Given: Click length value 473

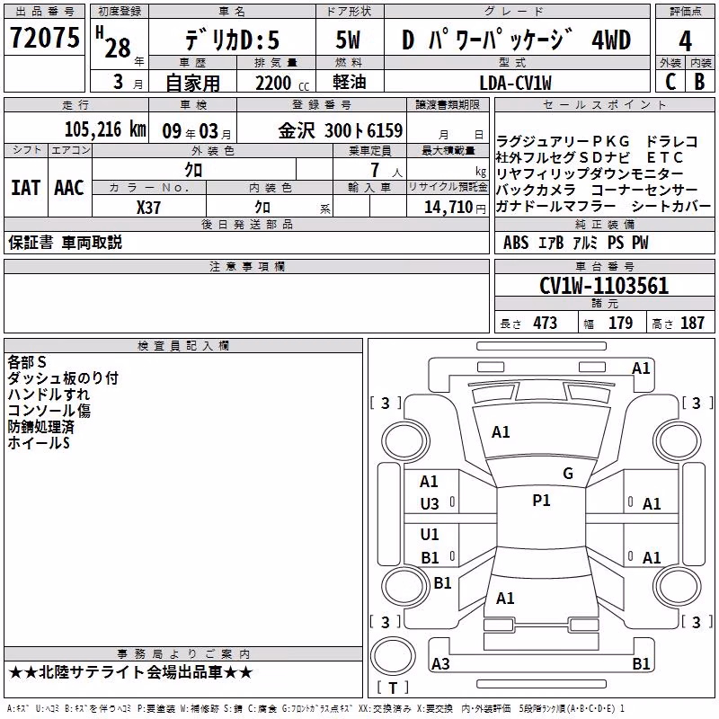Looking at the screenshot, I should [545, 323].
